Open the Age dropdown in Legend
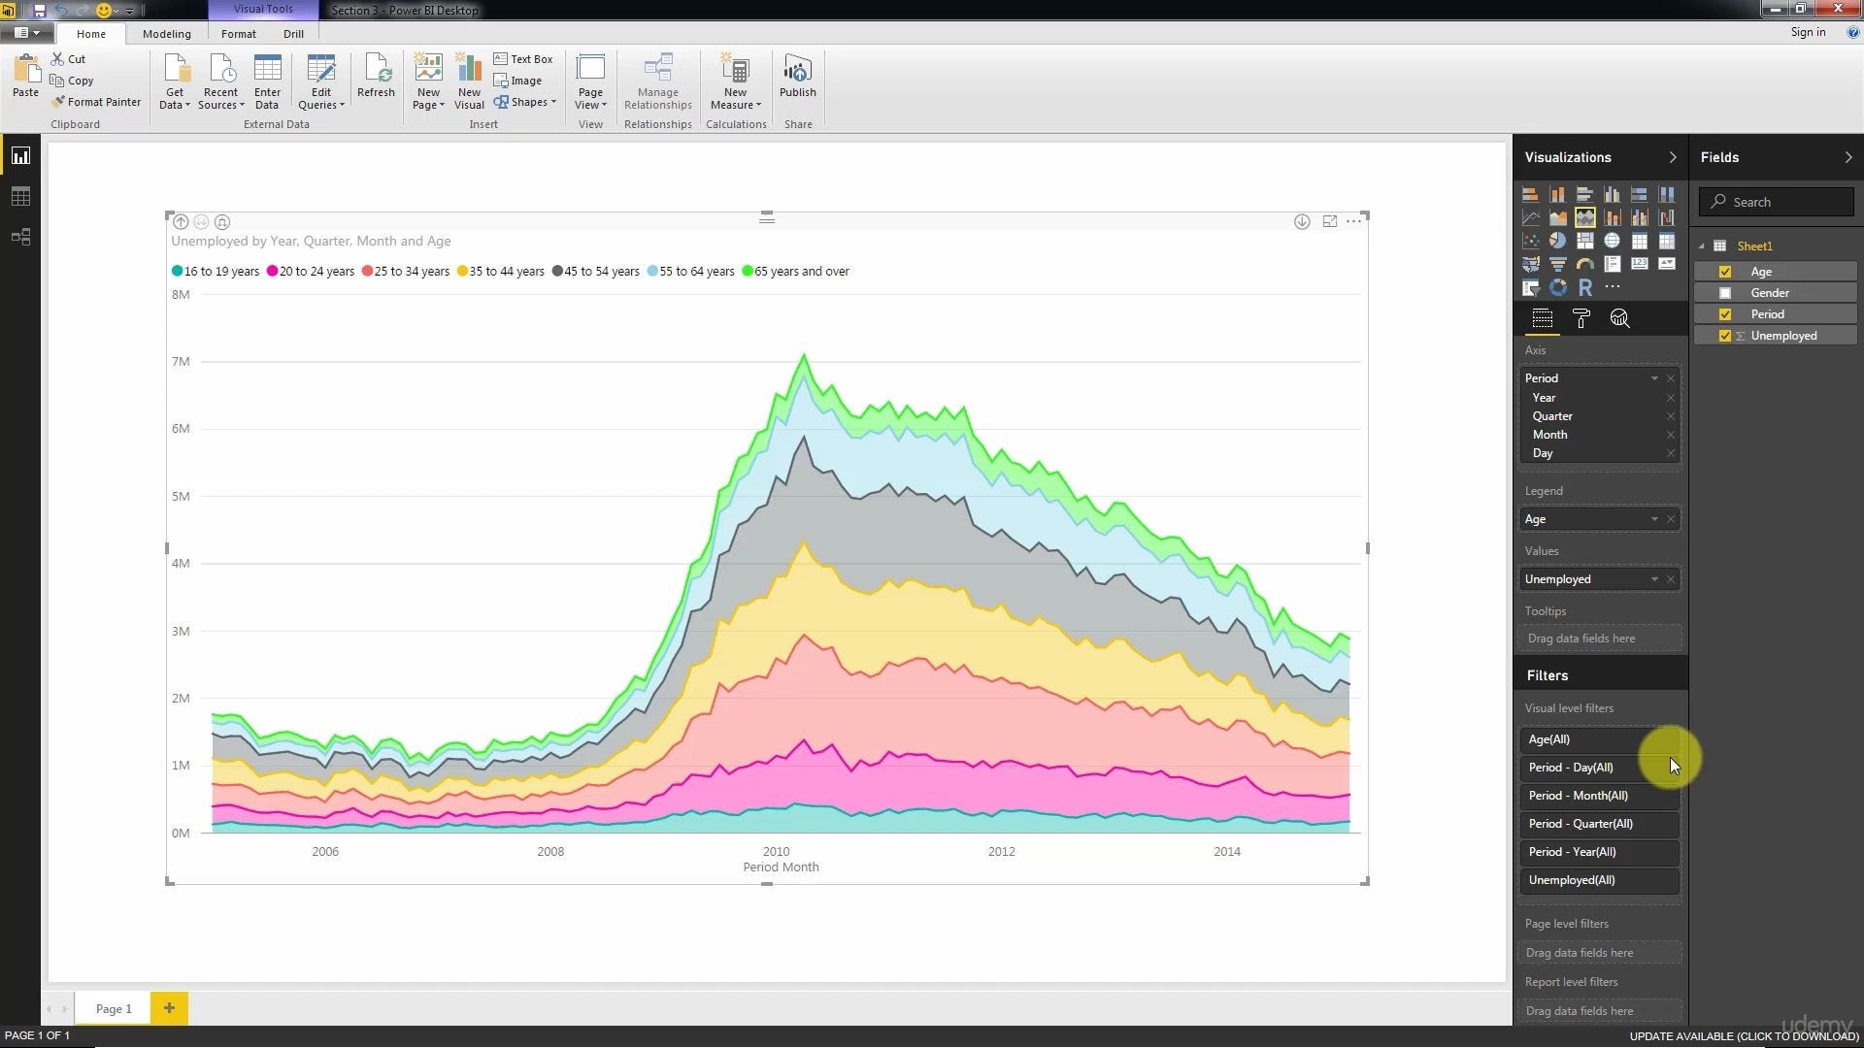The width and height of the screenshot is (1864, 1048). (x=1655, y=519)
